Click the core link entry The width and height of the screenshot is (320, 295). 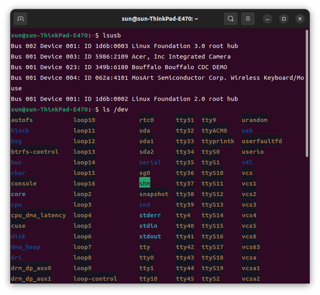point(18,194)
